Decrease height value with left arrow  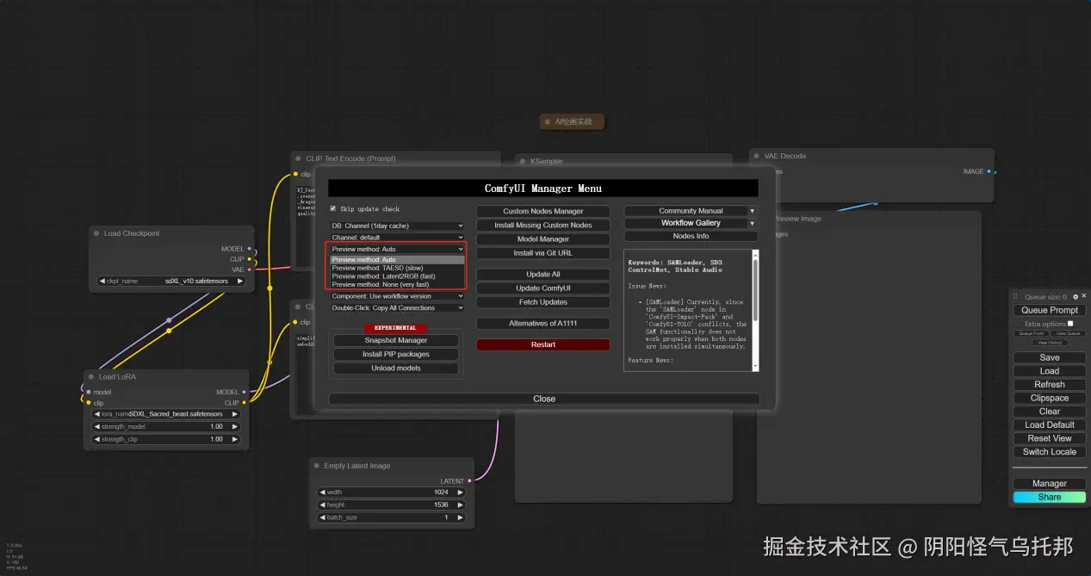pyautogui.click(x=321, y=505)
